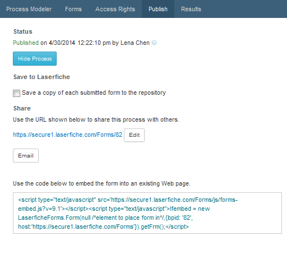Click the Hide Process button
287x259 pixels.
(x=35, y=59)
